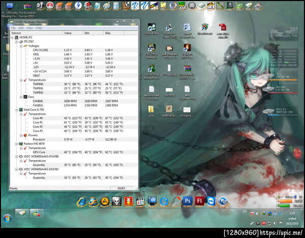Click the Sensor column header
305x238 pixels.
coord(36,33)
